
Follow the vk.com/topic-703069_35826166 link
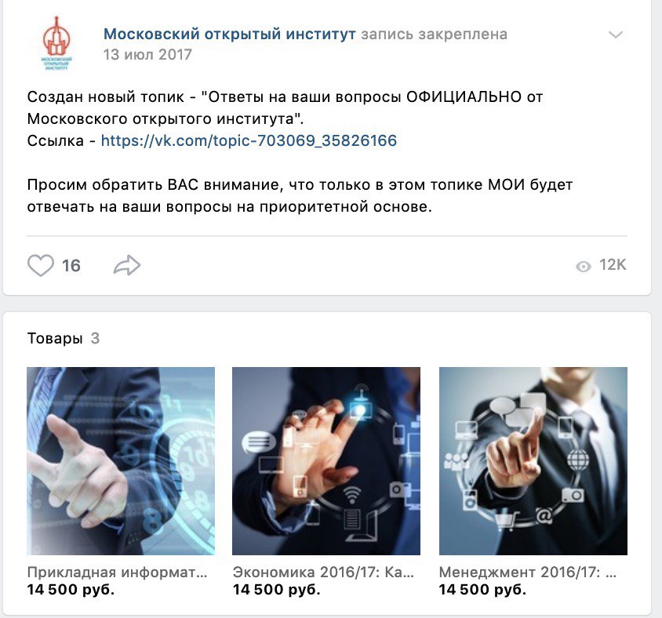[x=249, y=140]
